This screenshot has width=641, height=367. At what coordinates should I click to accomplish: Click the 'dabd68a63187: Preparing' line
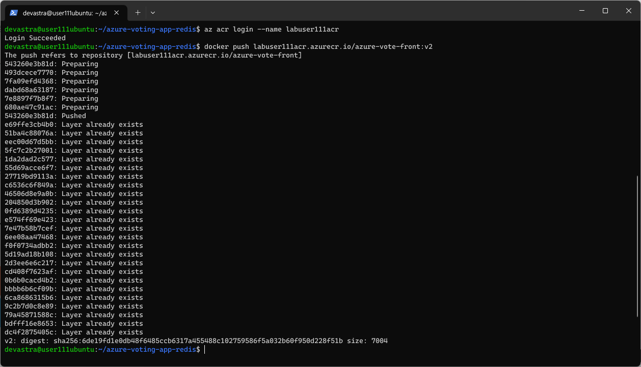coord(51,90)
